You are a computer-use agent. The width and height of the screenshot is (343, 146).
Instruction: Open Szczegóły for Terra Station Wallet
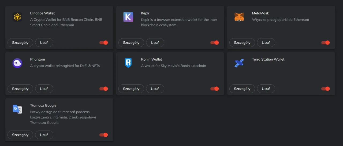tap(242, 89)
